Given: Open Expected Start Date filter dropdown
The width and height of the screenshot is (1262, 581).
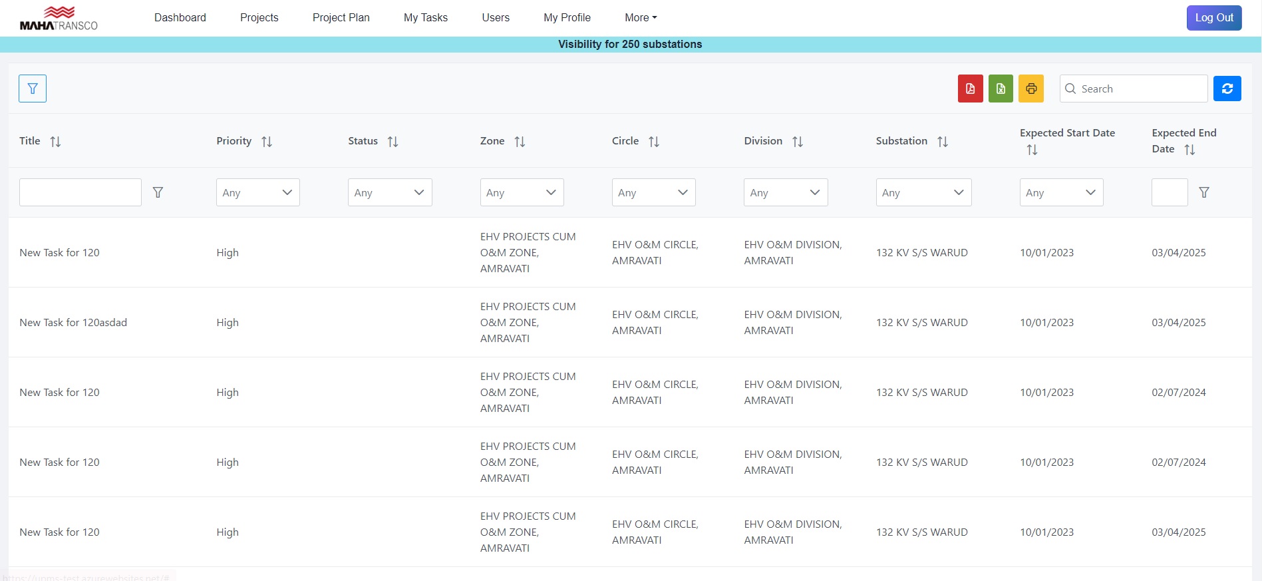Looking at the screenshot, I should tap(1061, 192).
